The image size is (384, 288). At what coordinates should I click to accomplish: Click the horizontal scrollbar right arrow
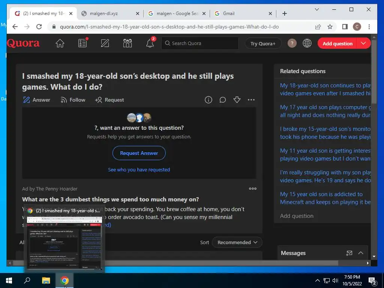point(367,263)
